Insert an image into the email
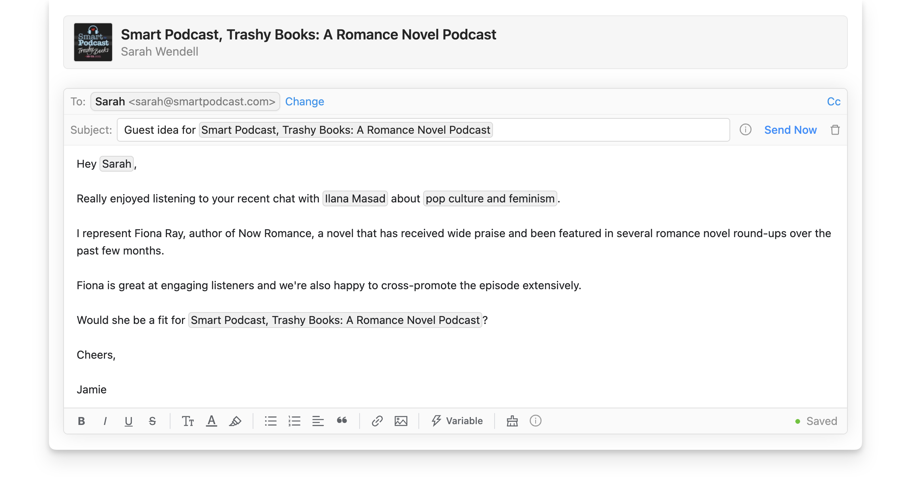The height and width of the screenshot is (479, 911). click(401, 421)
